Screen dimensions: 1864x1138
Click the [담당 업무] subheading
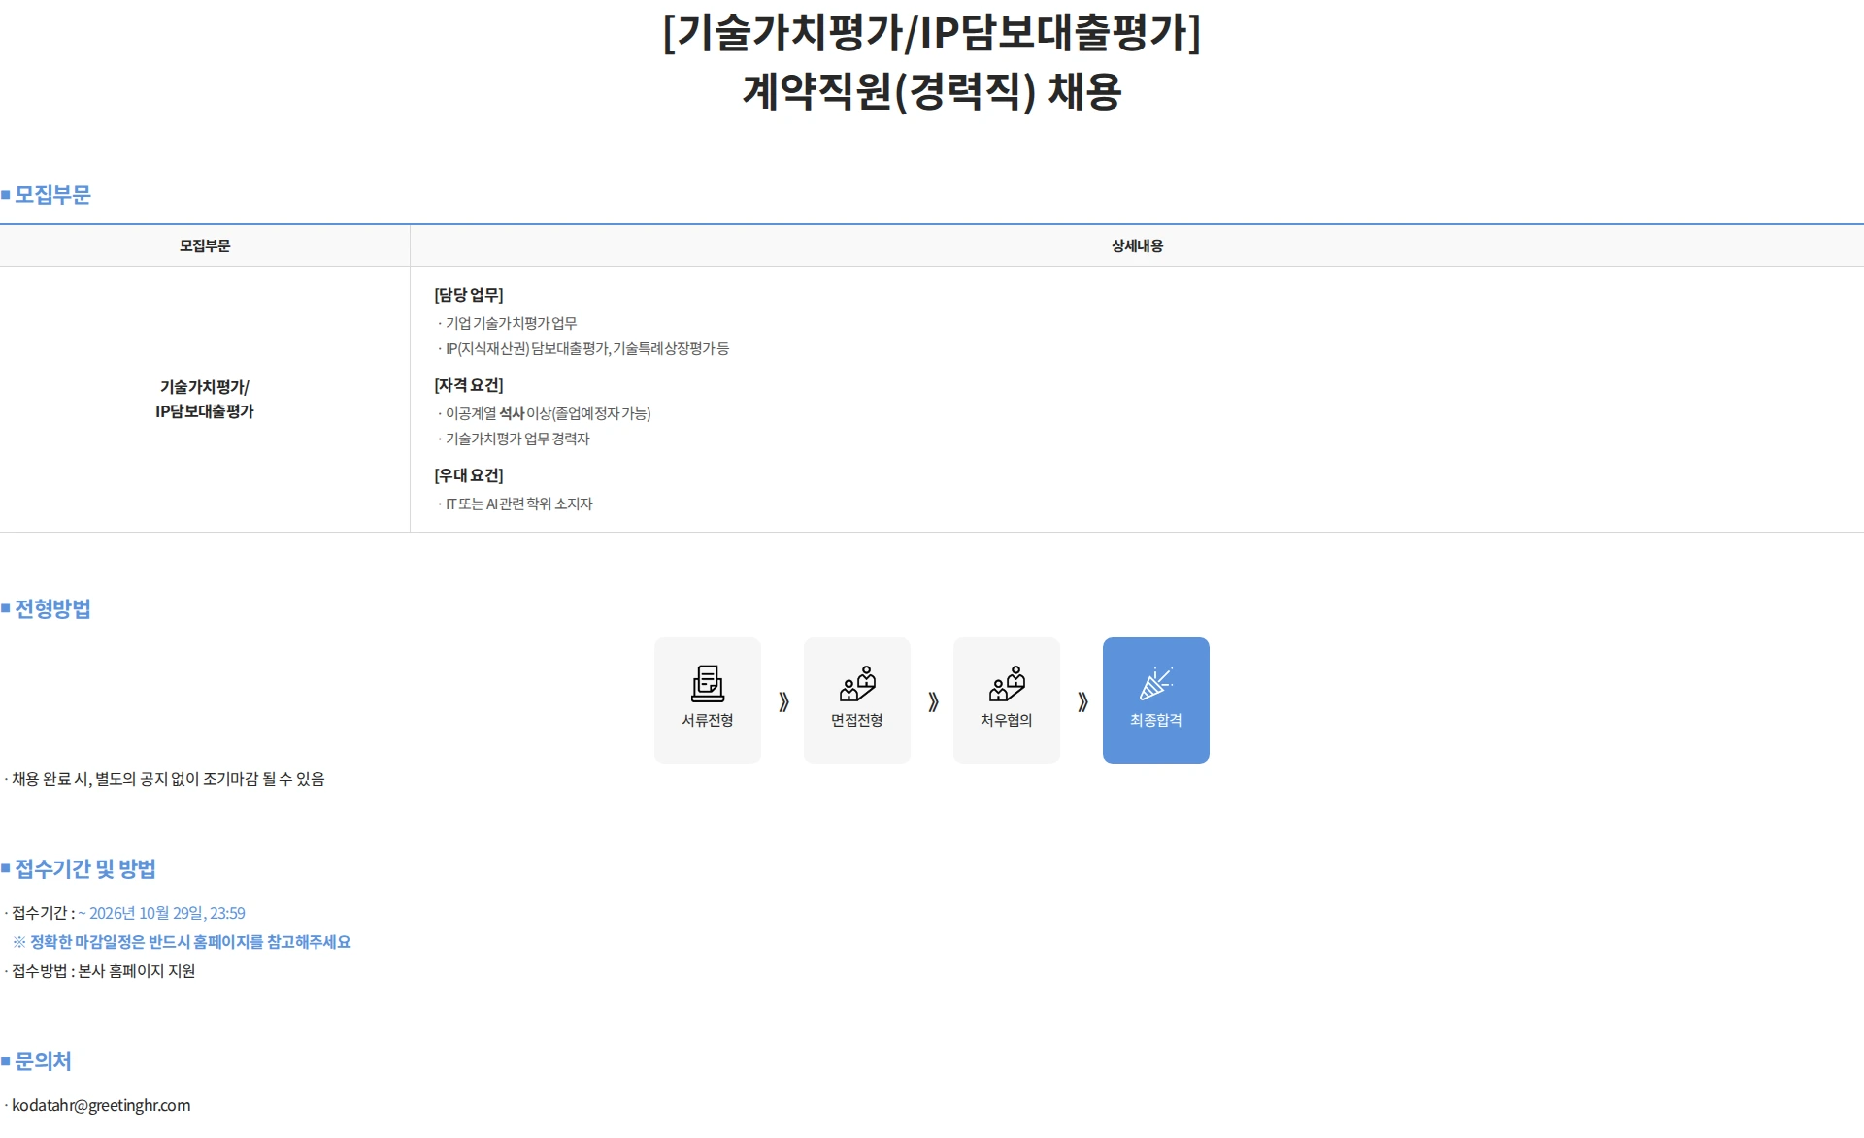pos(469,295)
